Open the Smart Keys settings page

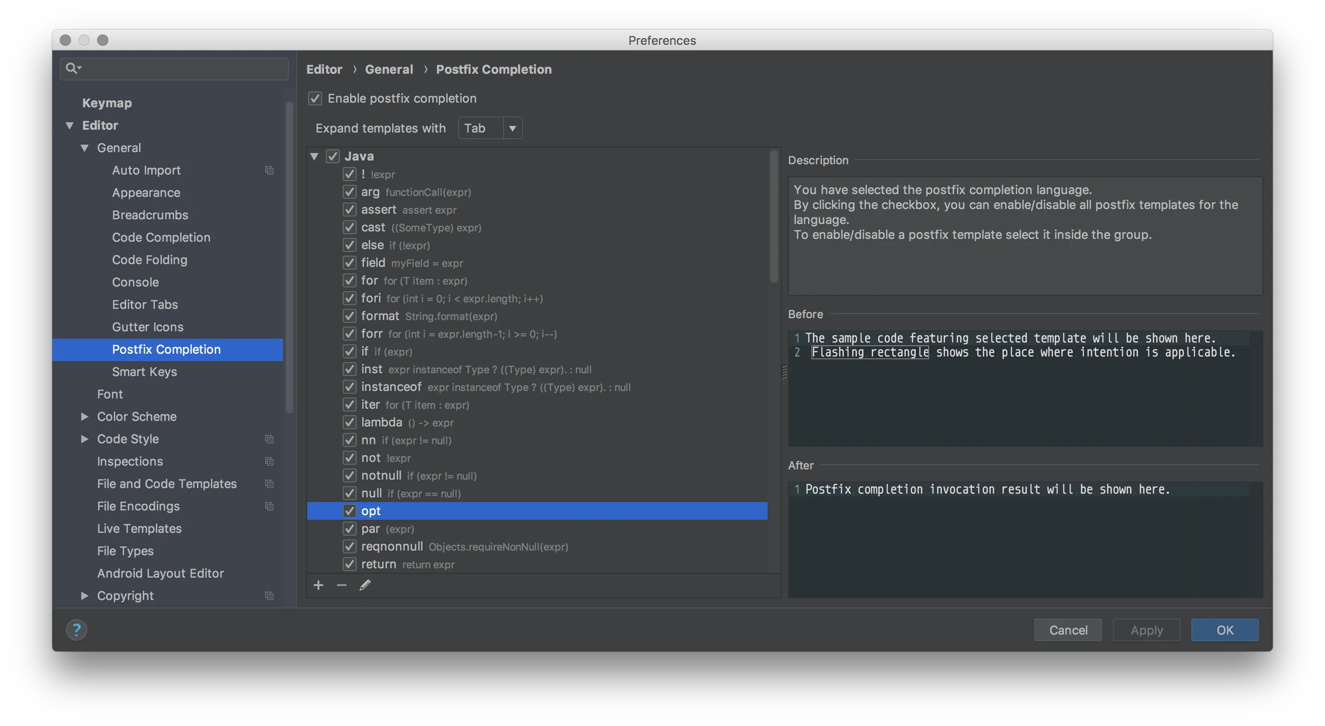pyautogui.click(x=144, y=372)
